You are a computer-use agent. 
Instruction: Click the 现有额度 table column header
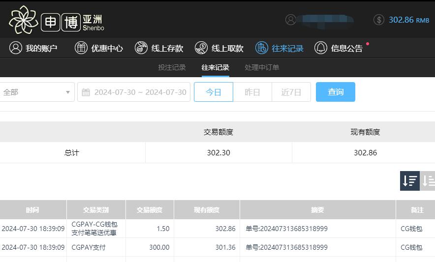pos(207,210)
